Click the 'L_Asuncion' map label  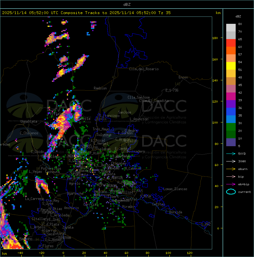point(139,119)
